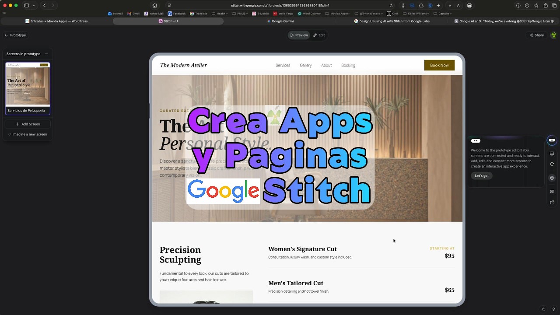Expand the PMMS bookmarks folder
Screen dimensions: 560x315
point(240,14)
